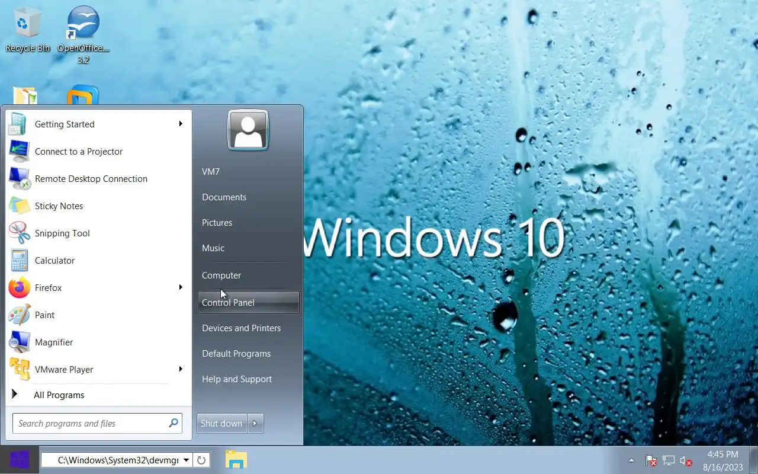Click the Remote Desktop Connection icon
The height and width of the screenshot is (474, 758).
coord(19,178)
